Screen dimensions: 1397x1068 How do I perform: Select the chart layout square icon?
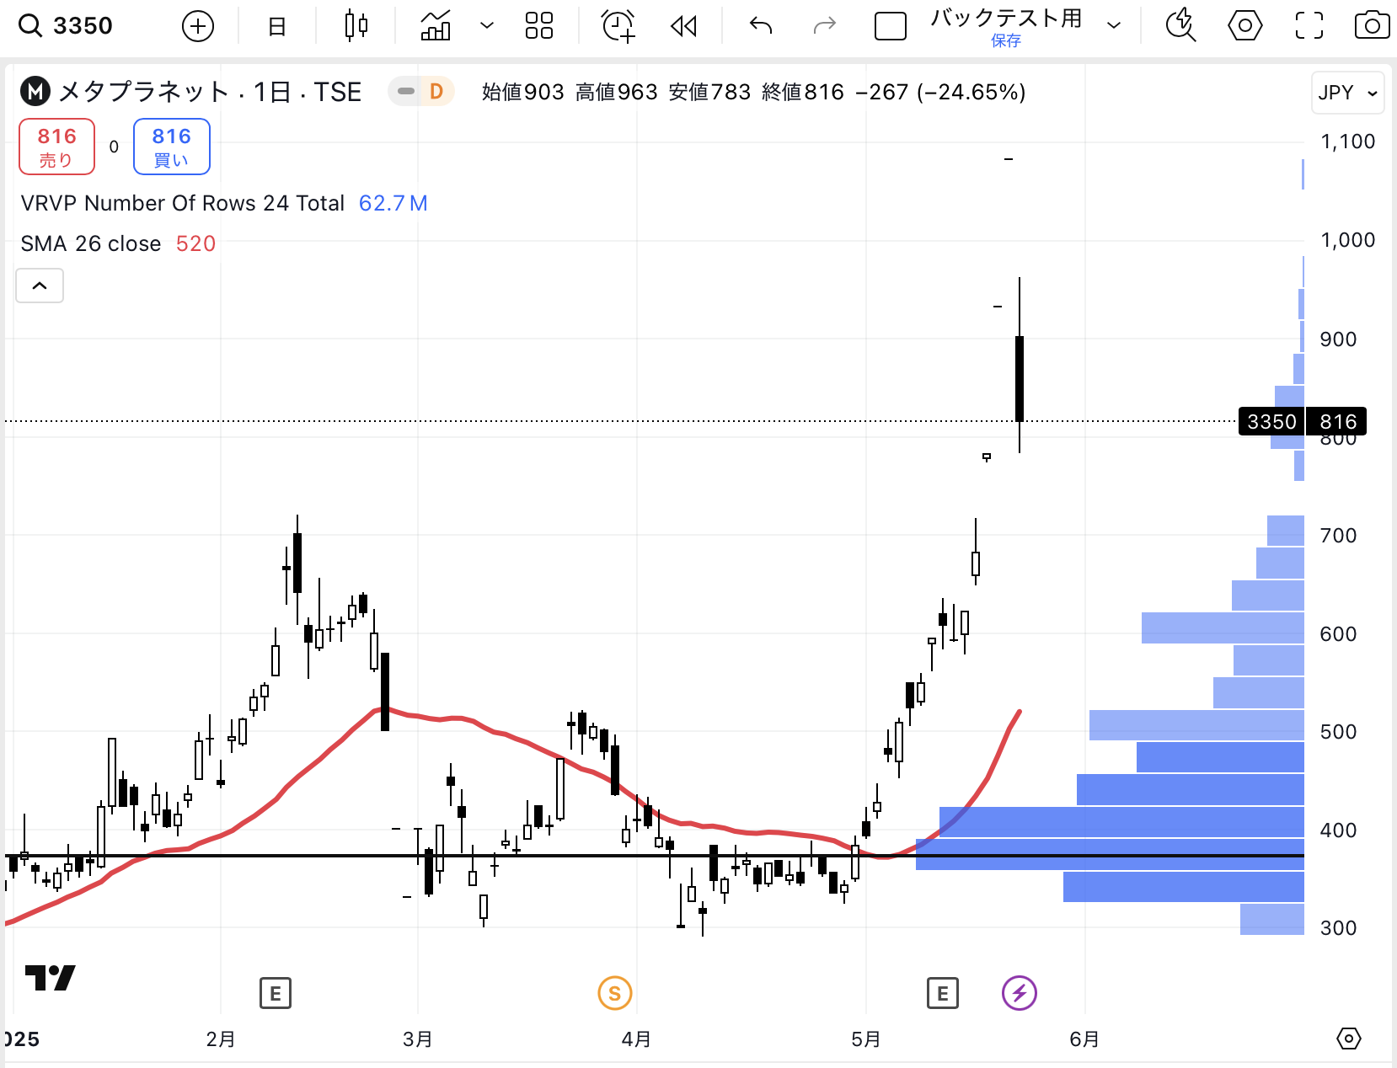(891, 26)
